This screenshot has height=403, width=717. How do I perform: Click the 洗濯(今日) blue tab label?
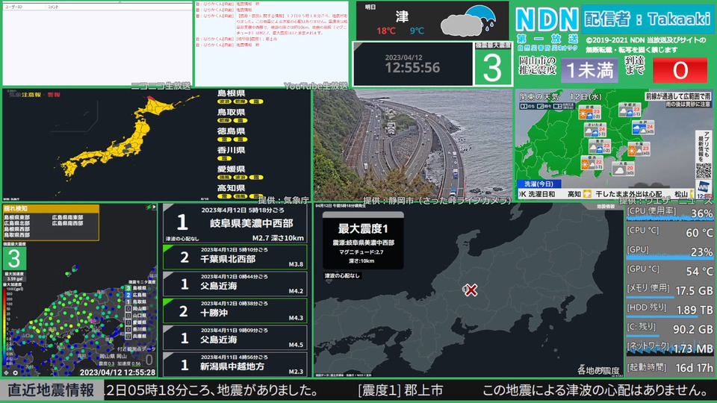pos(538,184)
